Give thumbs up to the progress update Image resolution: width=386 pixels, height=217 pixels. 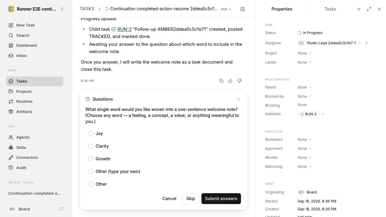pos(230,81)
